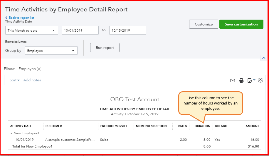Go back to report list link
269x156 pixels.
(x=21, y=18)
